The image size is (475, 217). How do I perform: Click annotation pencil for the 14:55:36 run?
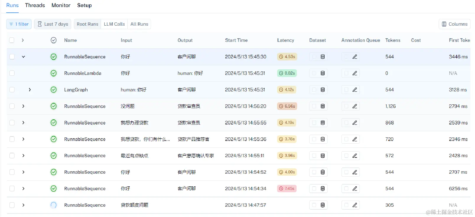tap(355, 139)
